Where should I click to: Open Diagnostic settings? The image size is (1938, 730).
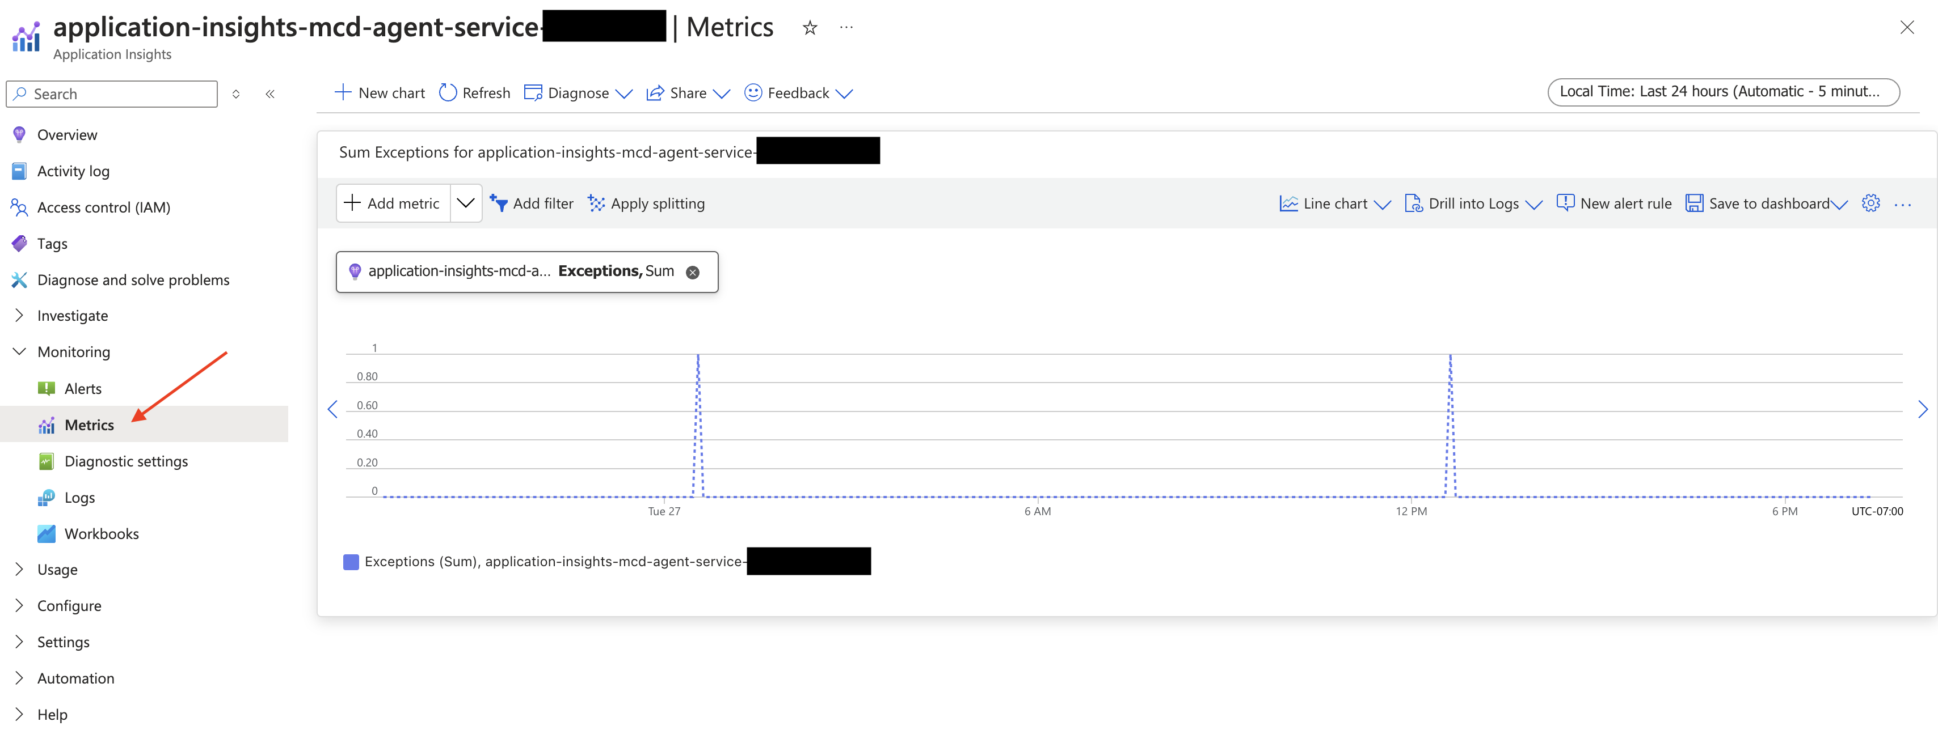tap(125, 461)
